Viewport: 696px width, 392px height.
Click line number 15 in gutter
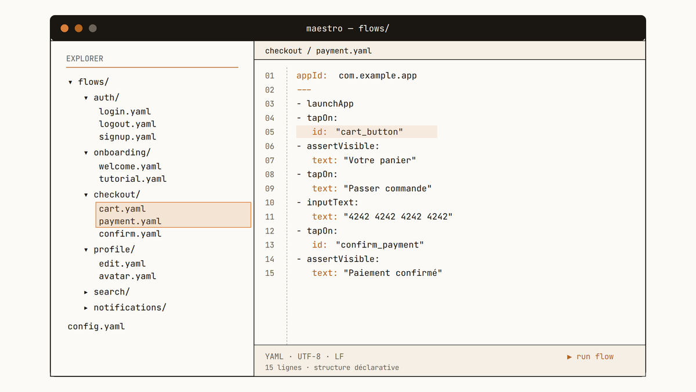pyautogui.click(x=270, y=273)
